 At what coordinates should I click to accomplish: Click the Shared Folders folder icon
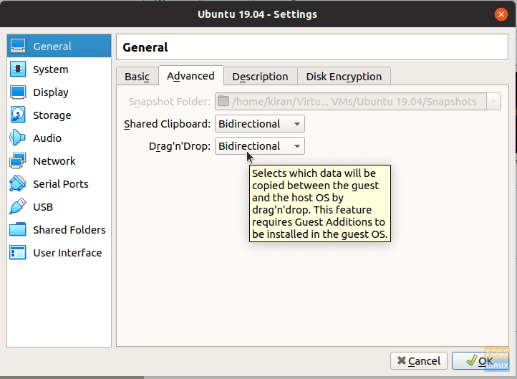(x=18, y=229)
